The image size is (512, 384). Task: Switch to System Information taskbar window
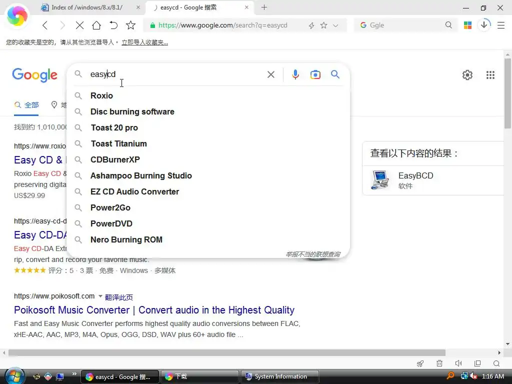[280, 376]
